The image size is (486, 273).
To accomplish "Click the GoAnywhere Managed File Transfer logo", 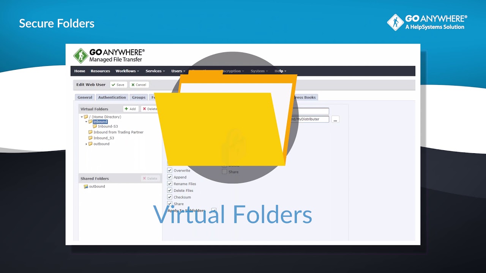I will (x=109, y=55).
